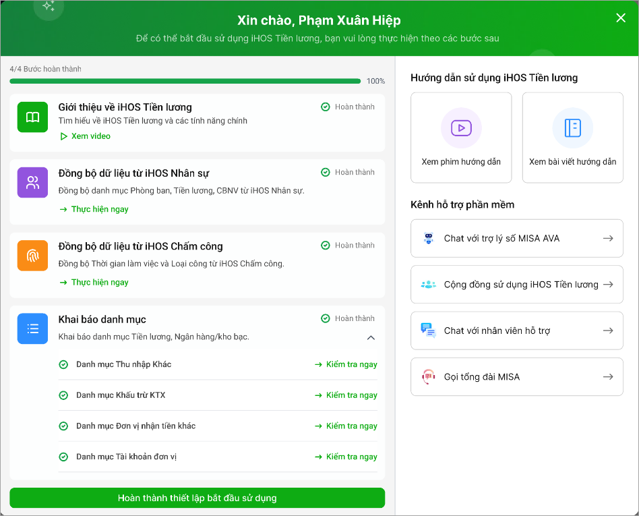Click Thực hiện ngay under iHOS Chấm công
The image size is (639, 516).
tap(94, 282)
